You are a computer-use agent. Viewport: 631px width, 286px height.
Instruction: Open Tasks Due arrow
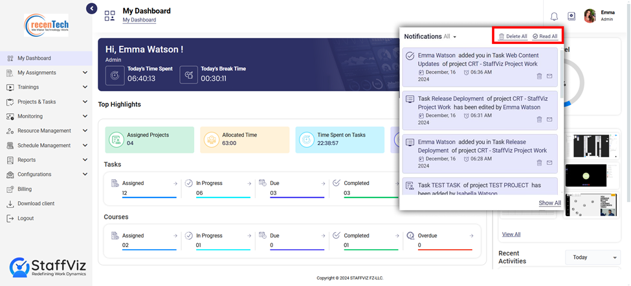click(x=323, y=183)
